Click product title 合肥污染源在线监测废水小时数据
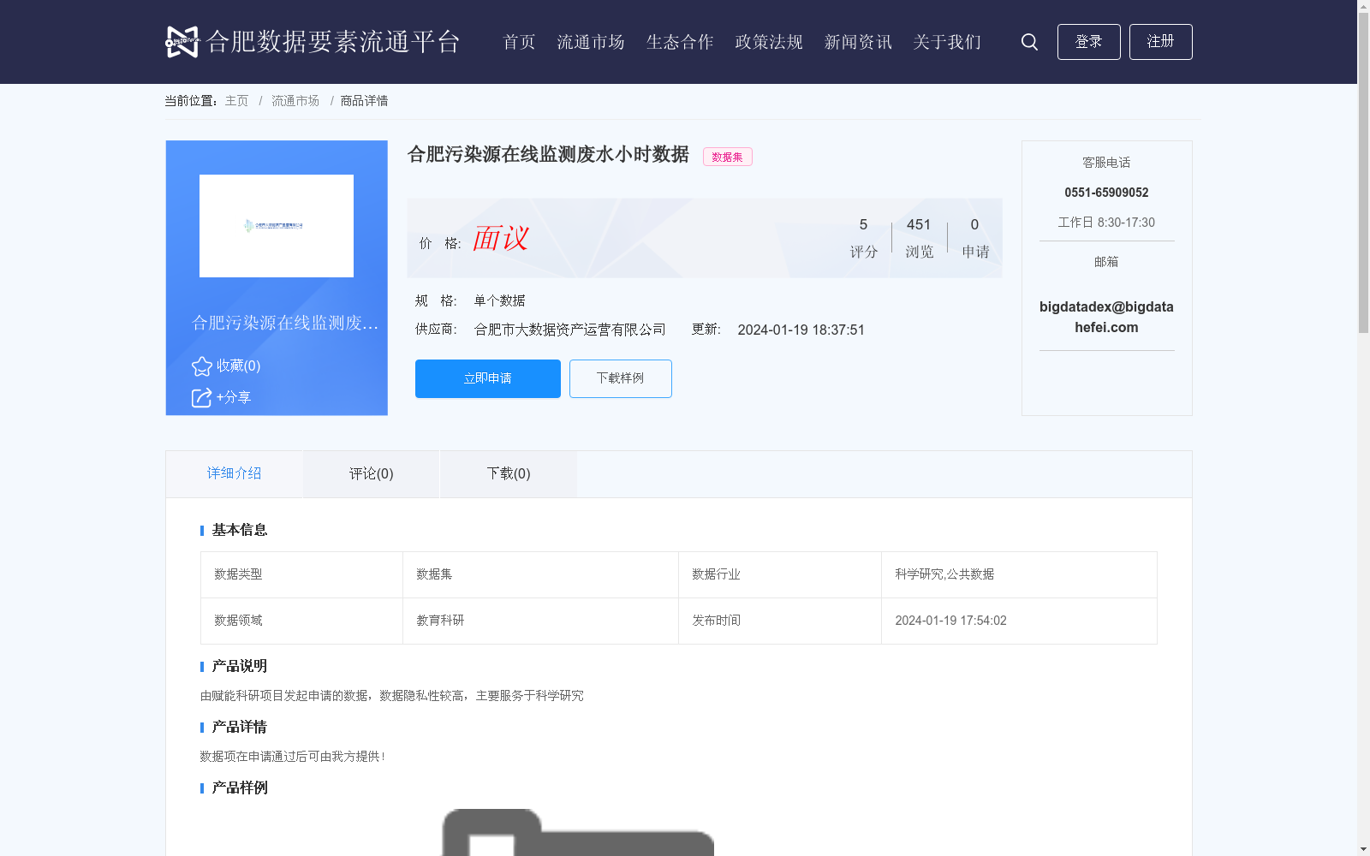Viewport: 1370px width, 856px height. 548,154
